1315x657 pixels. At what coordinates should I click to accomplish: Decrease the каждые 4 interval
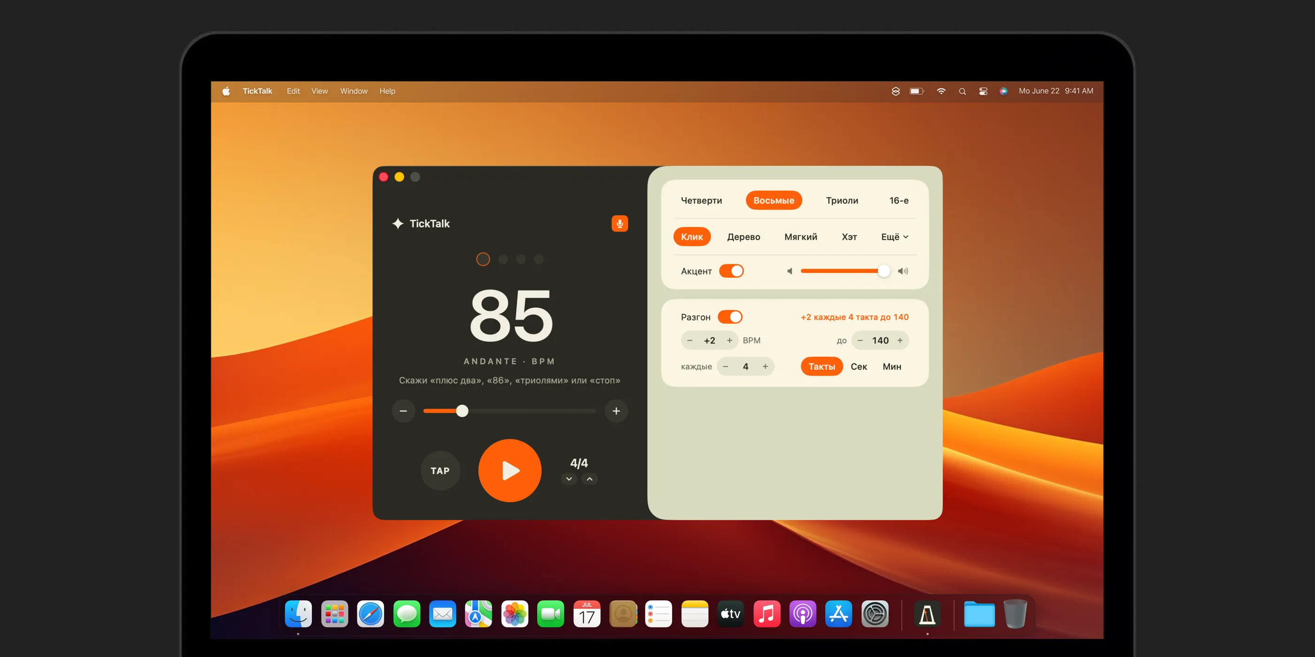(x=726, y=366)
